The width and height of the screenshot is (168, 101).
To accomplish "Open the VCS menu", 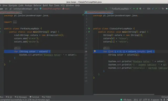I will (62, 5).
